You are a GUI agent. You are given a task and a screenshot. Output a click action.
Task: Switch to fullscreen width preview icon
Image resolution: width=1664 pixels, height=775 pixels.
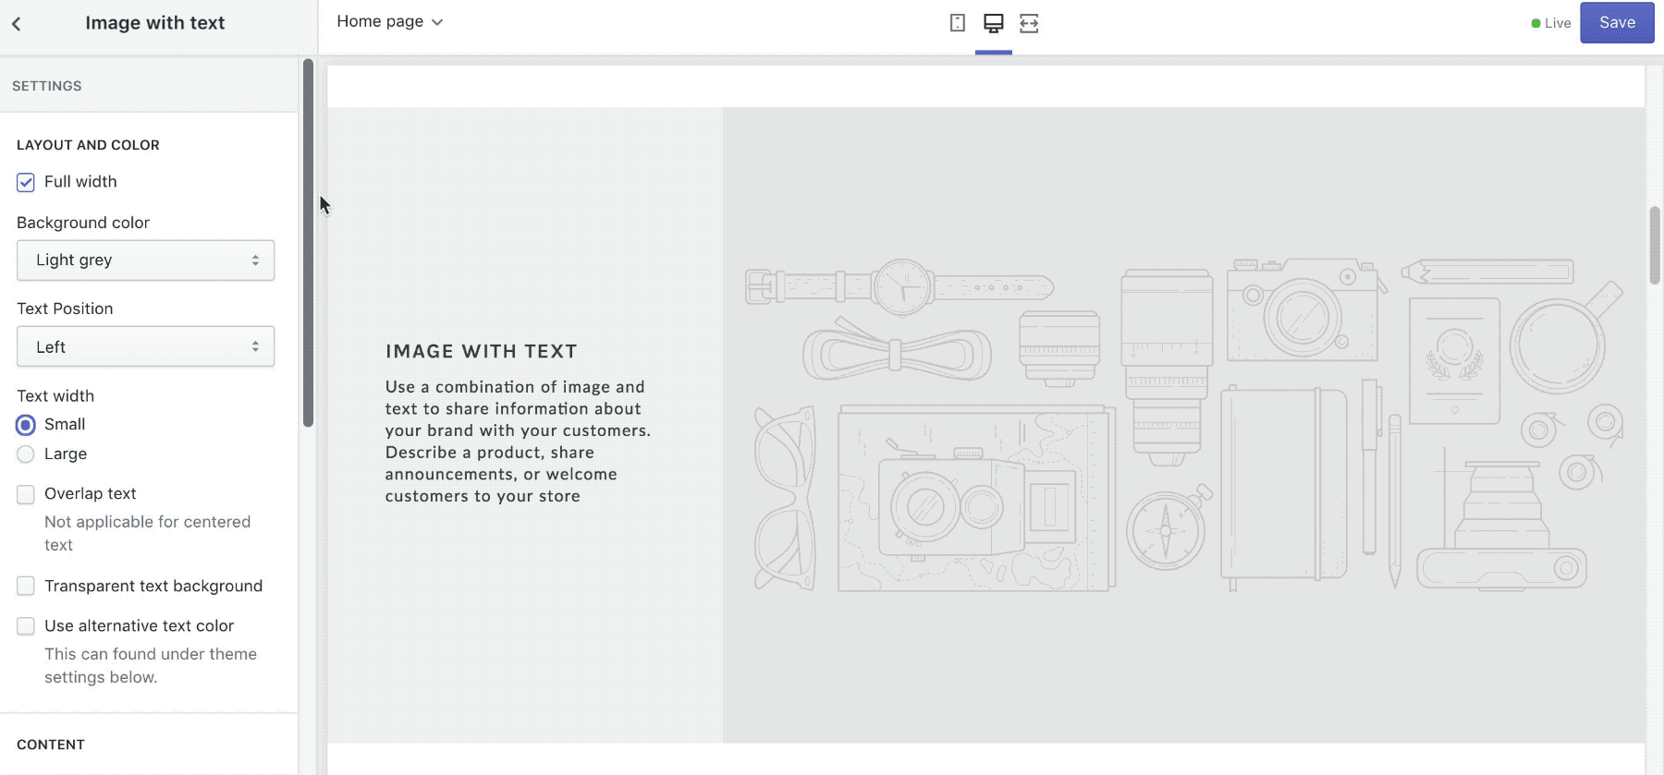(1029, 23)
